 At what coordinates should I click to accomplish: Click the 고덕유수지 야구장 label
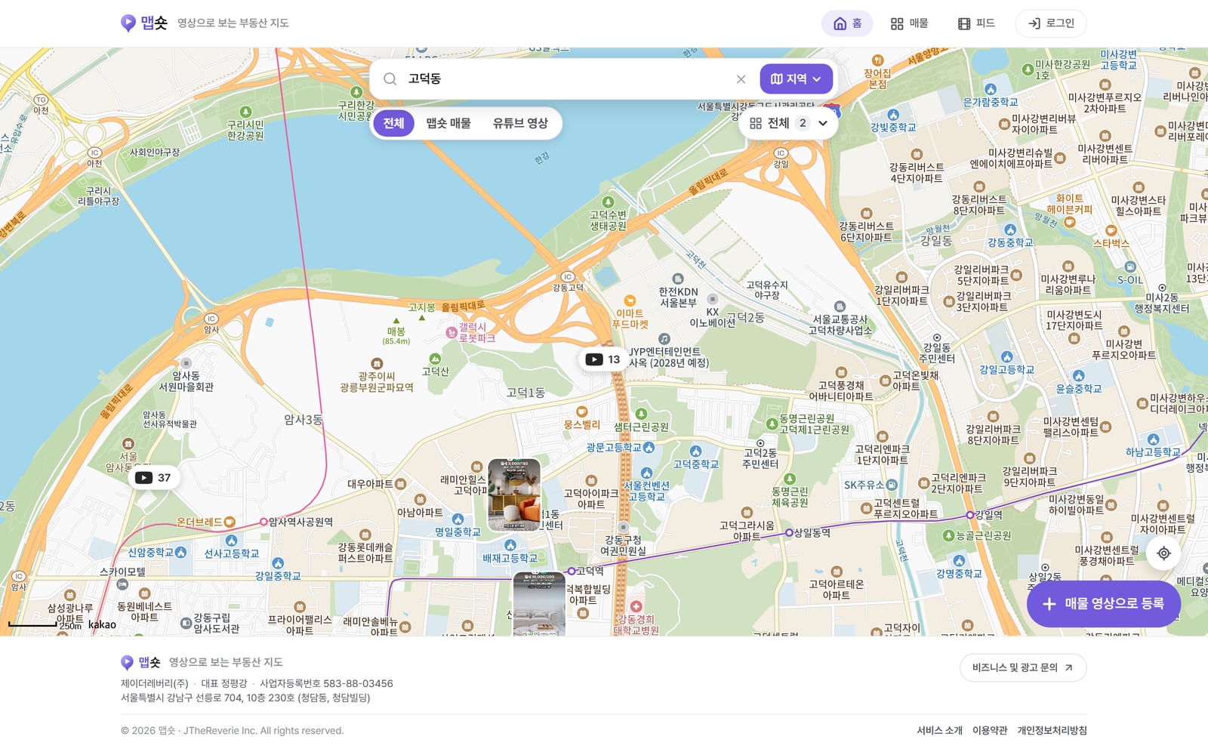point(767,290)
